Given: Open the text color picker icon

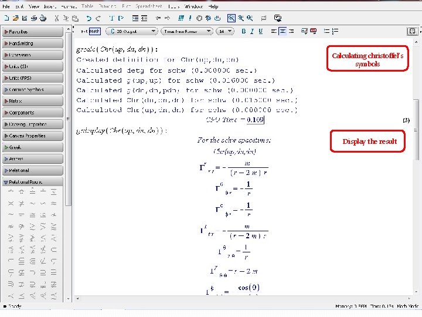Looking at the screenshot, I should click(x=304, y=31).
